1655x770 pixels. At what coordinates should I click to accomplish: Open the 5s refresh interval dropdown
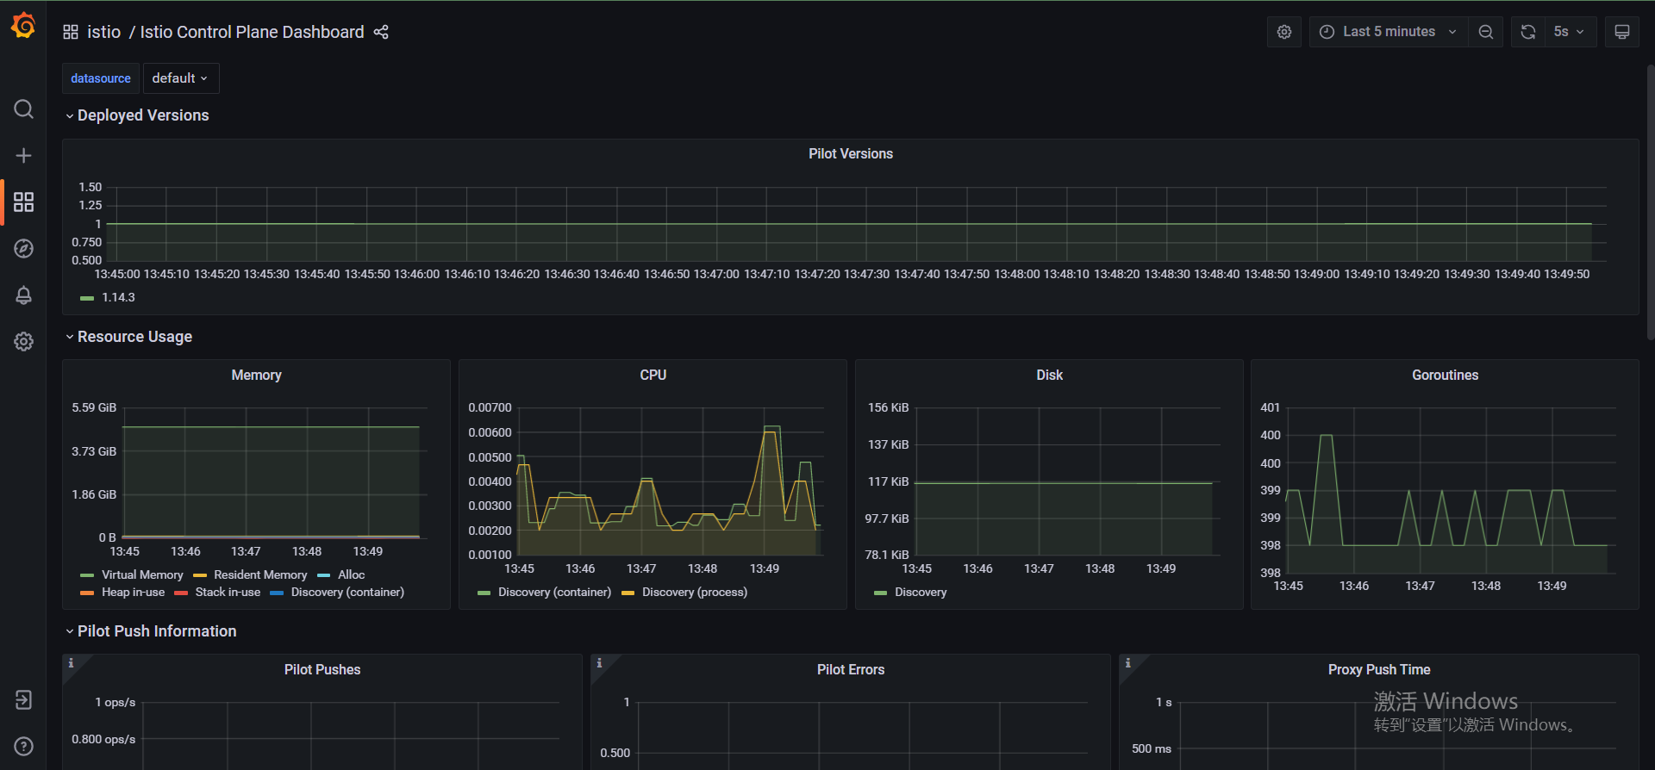(x=1571, y=32)
